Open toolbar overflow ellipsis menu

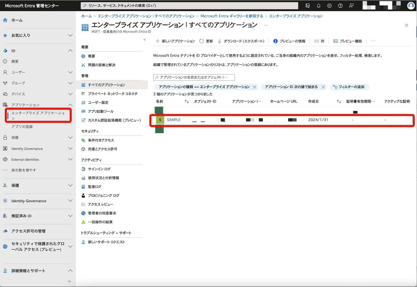click(x=373, y=41)
